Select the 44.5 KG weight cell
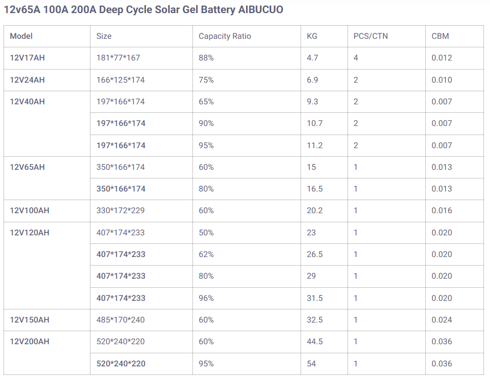The image size is (490, 380). click(x=315, y=342)
